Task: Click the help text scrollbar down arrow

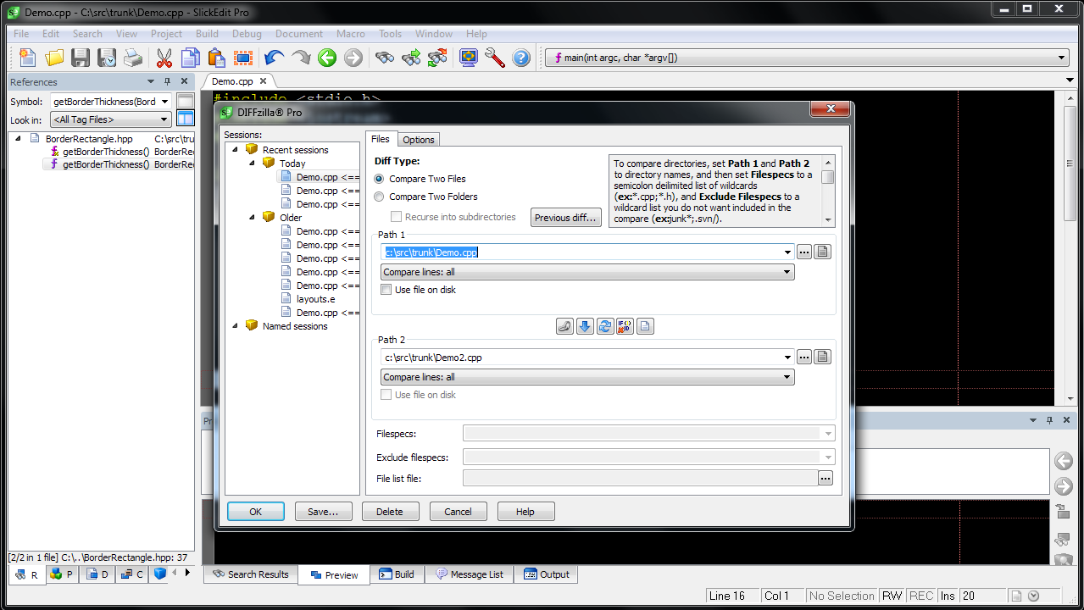Action: (x=828, y=220)
